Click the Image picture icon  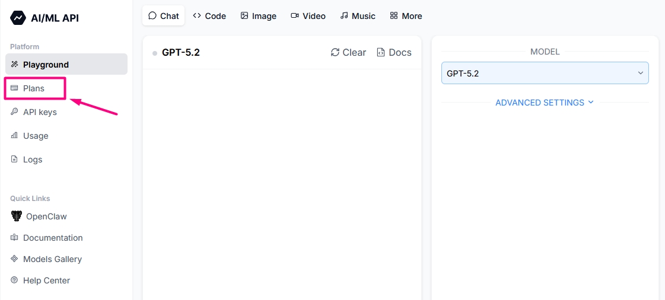click(244, 15)
